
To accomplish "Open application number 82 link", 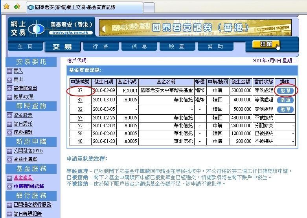I will pyautogui.click(x=80, y=109).
